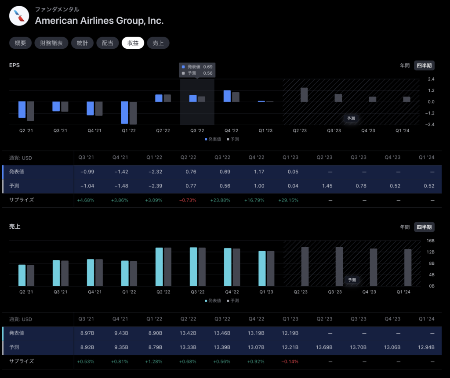Click the Q1 '23 cyan revenue bar
Screen dimensions: 450x378
(x=262, y=268)
